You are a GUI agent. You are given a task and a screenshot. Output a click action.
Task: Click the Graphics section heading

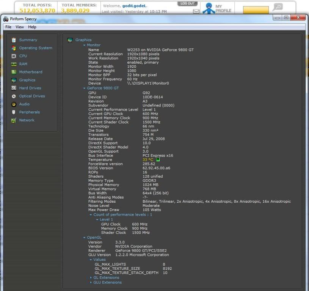[x=83, y=40]
